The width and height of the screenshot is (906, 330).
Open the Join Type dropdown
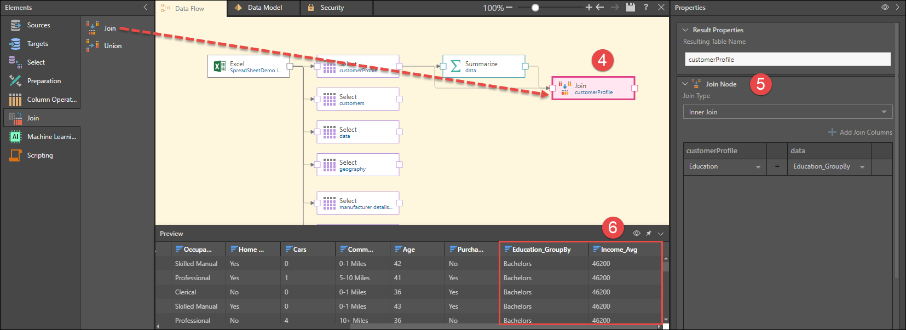[x=787, y=112]
